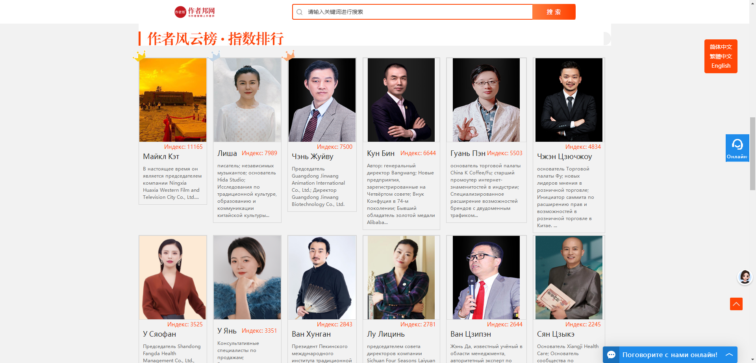Image resolution: width=756 pixels, height=363 pixels.
Task: Click the search magnifier icon
Action: point(300,12)
